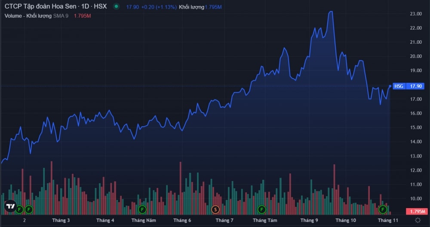Open the F event marker under Tháng Tám
Screen dimensions: 430x227
tap(261, 210)
